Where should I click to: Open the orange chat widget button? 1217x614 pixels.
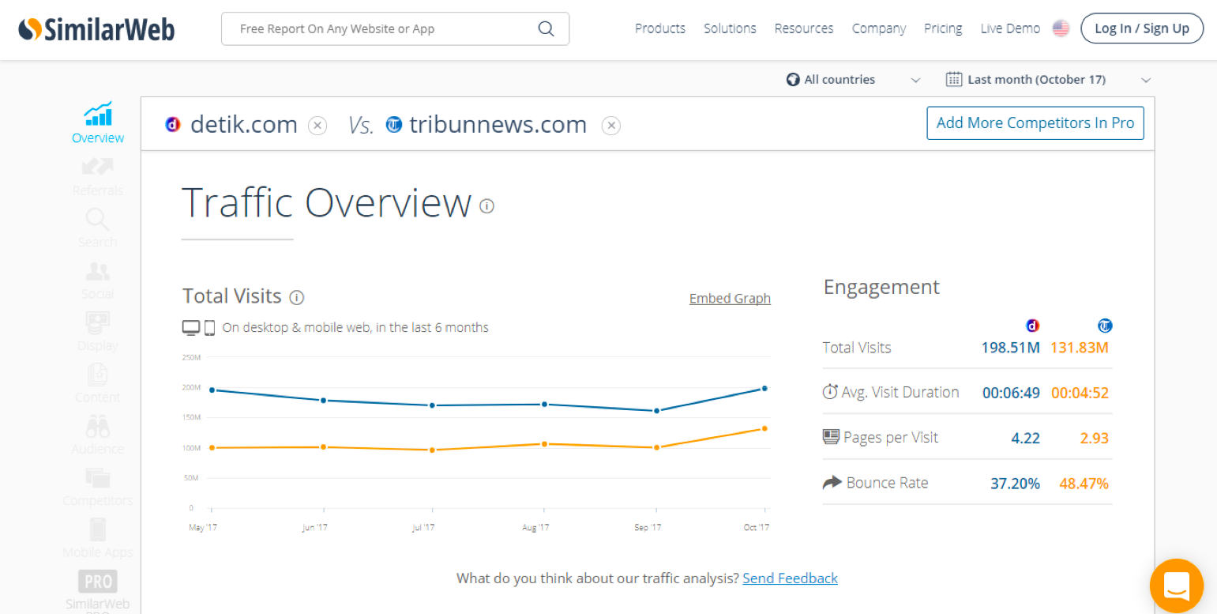pyautogui.click(x=1177, y=586)
